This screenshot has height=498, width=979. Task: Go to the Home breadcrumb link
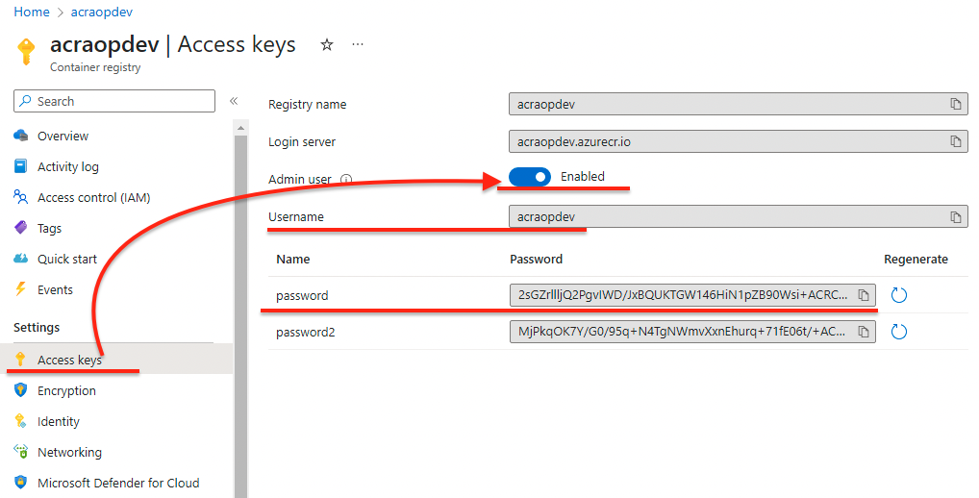click(32, 12)
